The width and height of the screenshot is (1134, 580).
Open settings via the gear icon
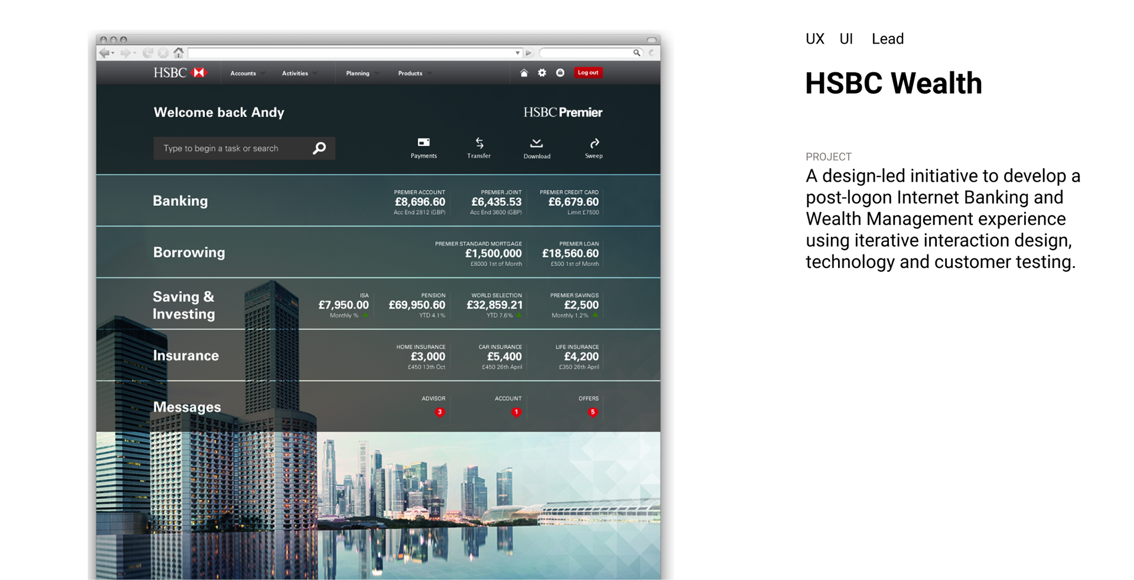542,73
